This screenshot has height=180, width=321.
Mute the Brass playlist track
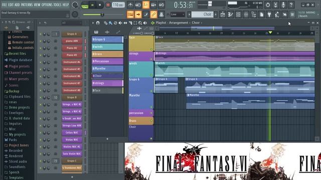pos(151,121)
